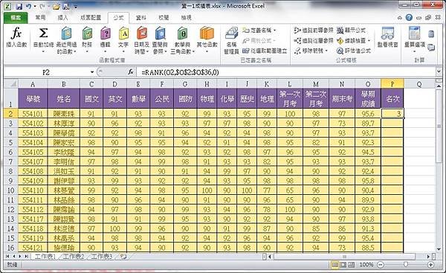This screenshot has width=446, height=273.
Task: Open the Financial (財務) functions book icon
Action: pos(87,33)
